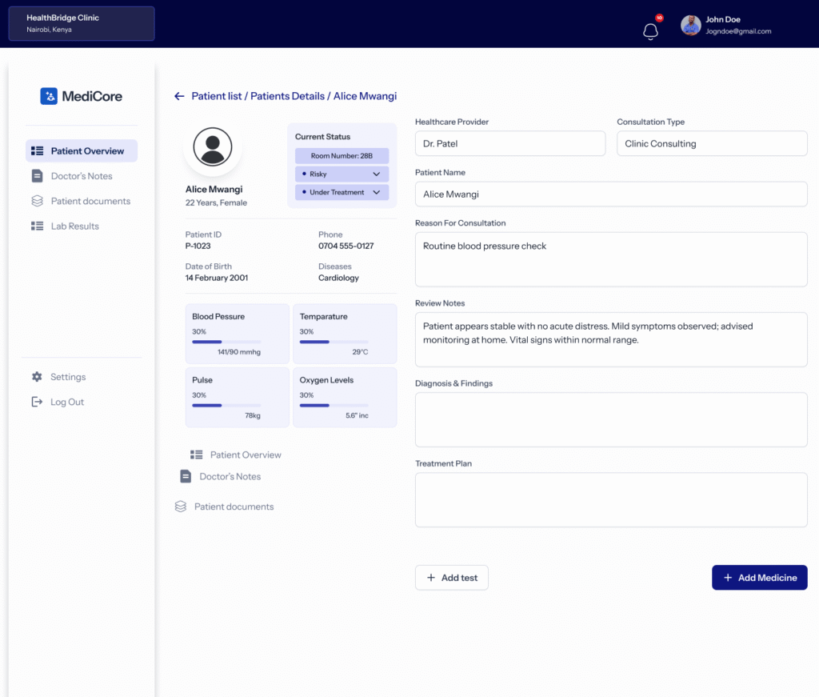Click the Lab Results list icon
Image resolution: width=819 pixels, height=697 pixels.
coord(37,226)
